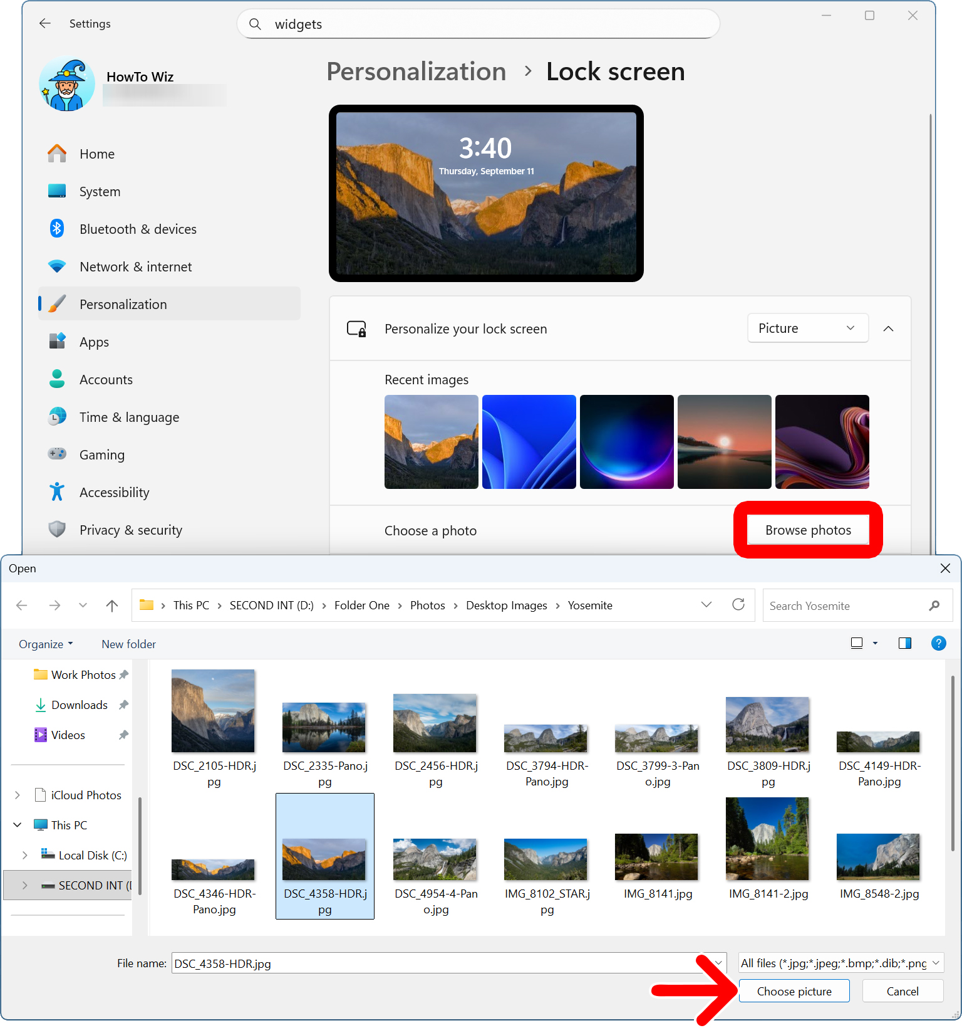Click Folder One in the address path
Image resolution: width=962 pixels, height=1028 pixels.
(361, 606)
